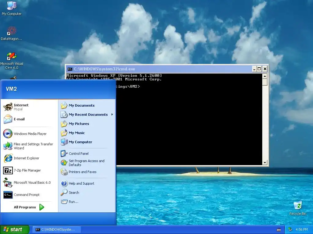Screen dimensions: 313x234
Task: Maximize the cmd.exe window
Action: (259, 69)
